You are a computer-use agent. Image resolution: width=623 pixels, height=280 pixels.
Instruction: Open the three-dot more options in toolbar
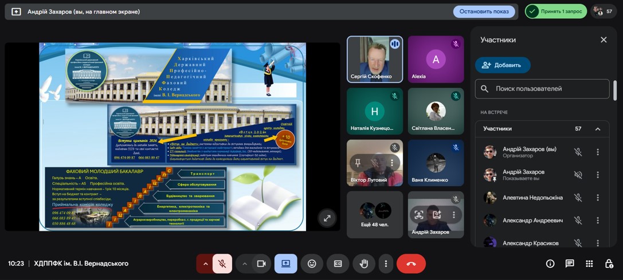click(x=386, y=263)
